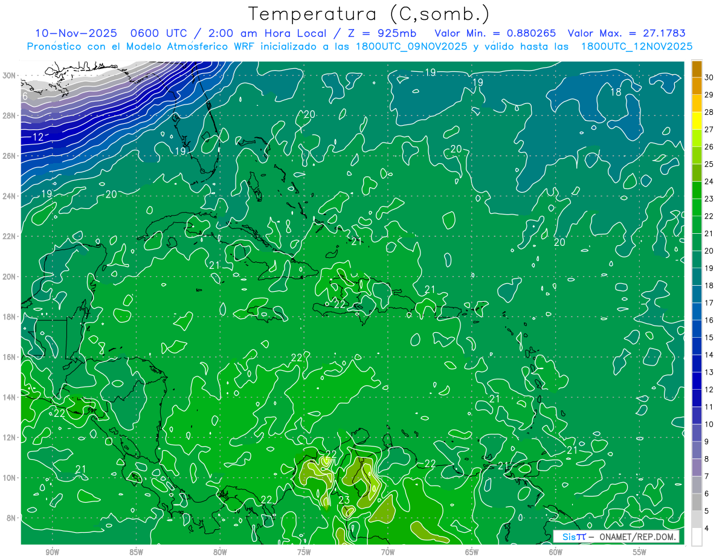Click the '10N' latitude axis label

click(10, 478)
